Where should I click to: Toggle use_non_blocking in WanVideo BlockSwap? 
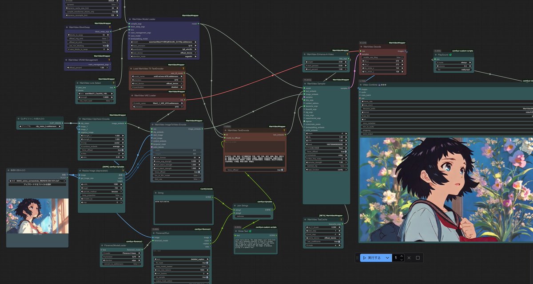pos(88,46)
